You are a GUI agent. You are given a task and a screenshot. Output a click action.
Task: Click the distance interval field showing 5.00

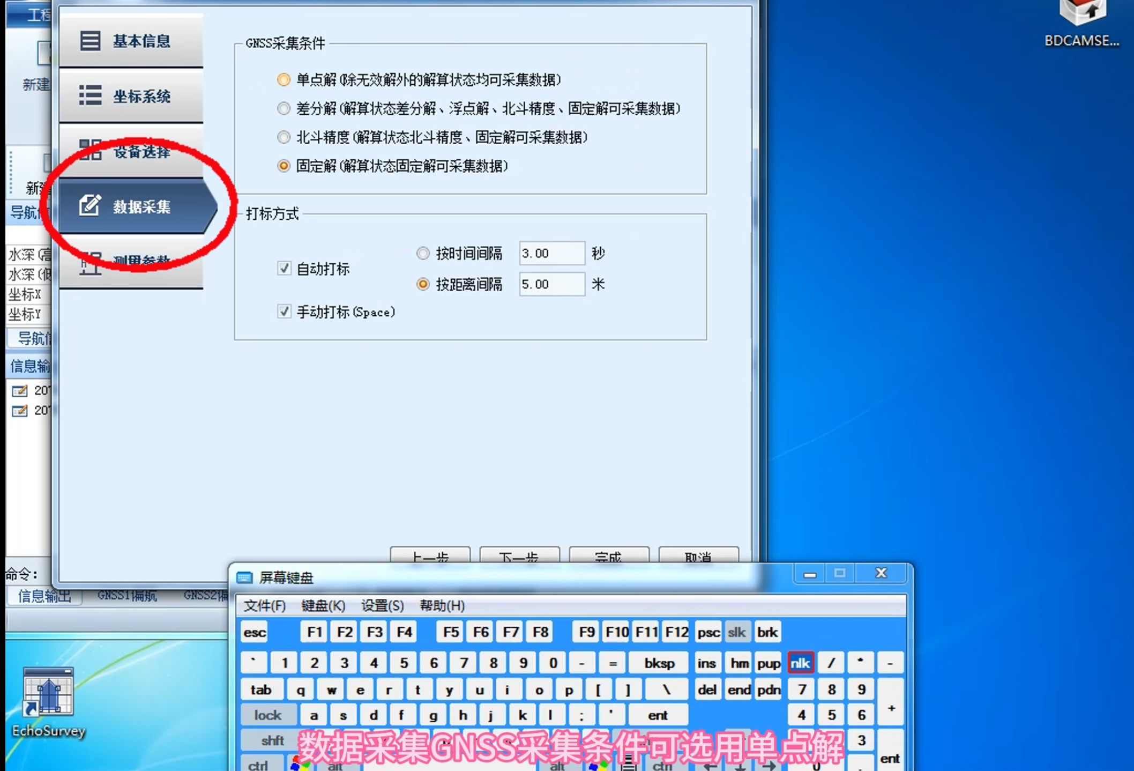551,284
